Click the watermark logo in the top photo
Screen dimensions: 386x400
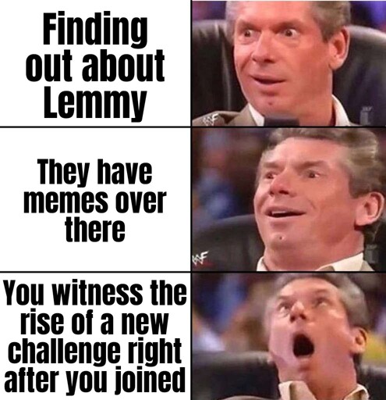[210, 120]
